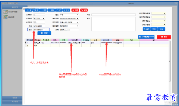This screenshot has height=106, width=179.
Task: Click the 密码 column header
Action: 64,40
